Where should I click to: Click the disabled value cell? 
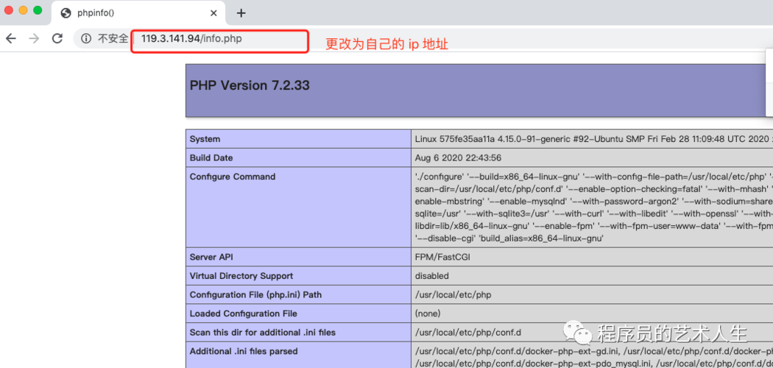tap(432, 276)
